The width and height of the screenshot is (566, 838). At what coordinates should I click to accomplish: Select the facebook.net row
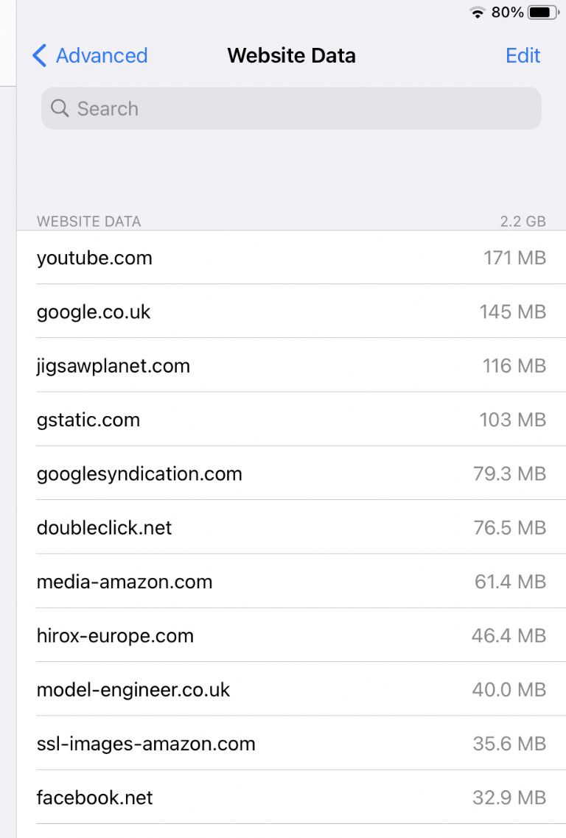coord(291,797)
